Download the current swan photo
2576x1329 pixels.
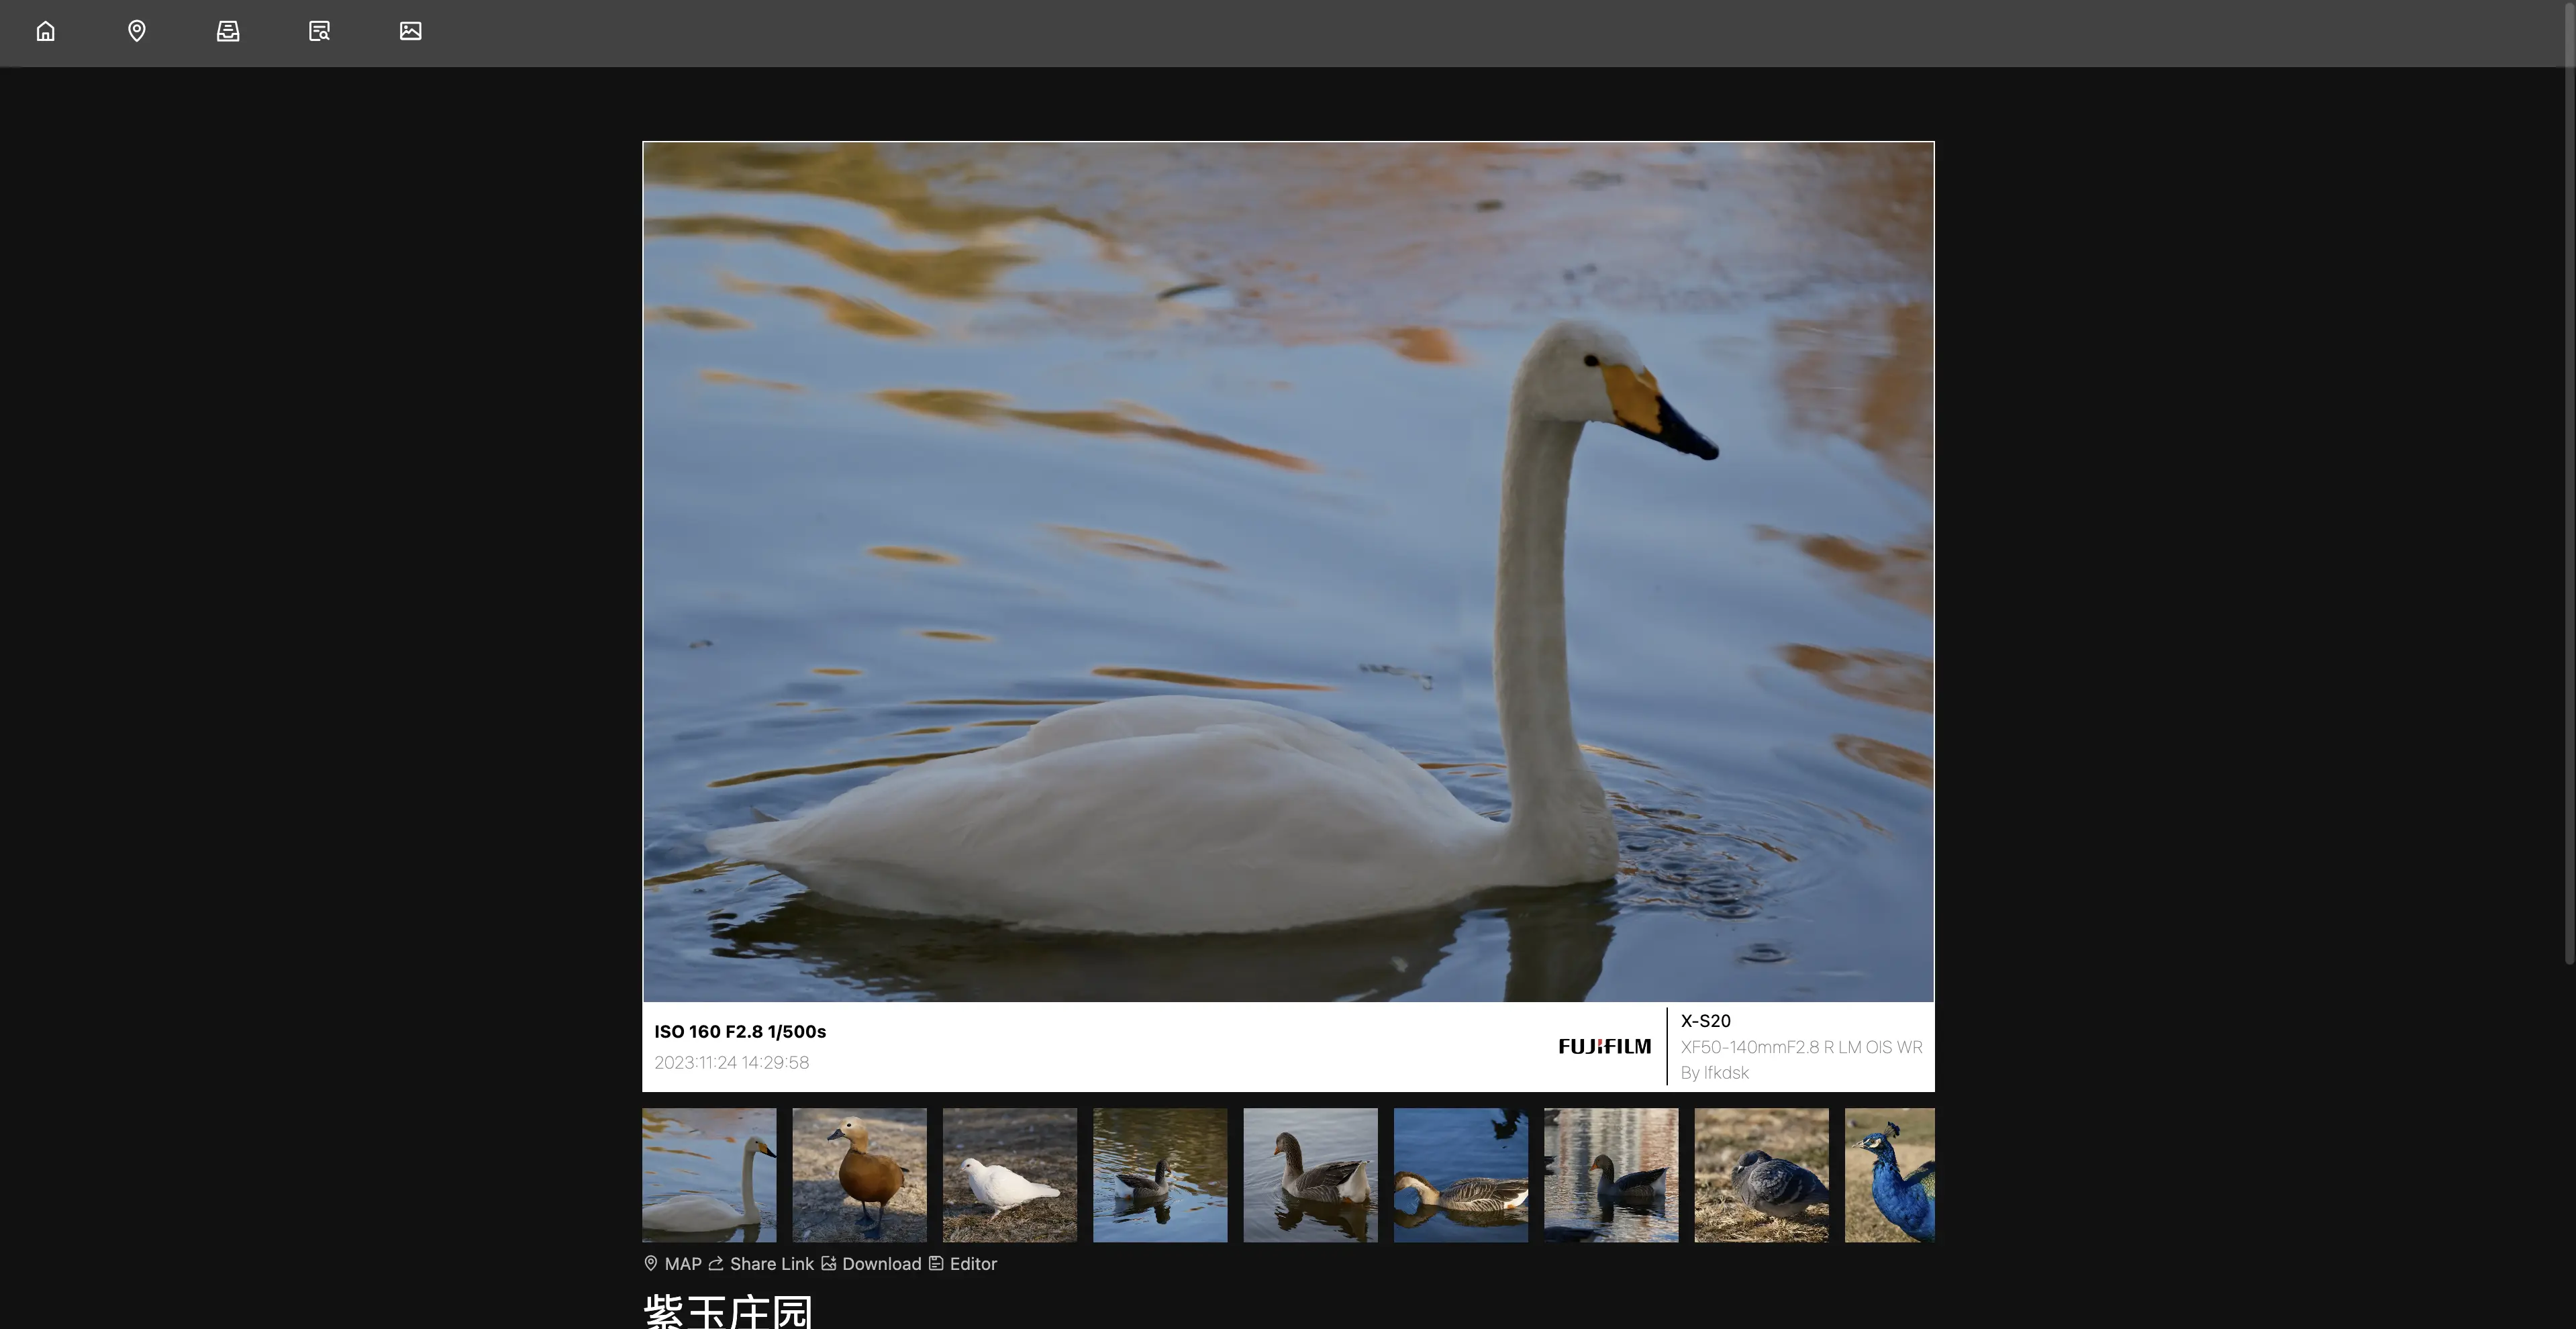coord(871,1264)
